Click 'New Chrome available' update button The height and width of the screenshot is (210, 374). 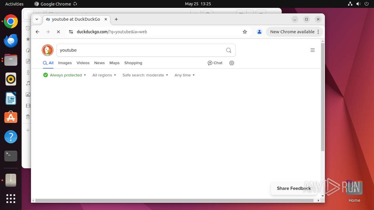click(294, 32)
